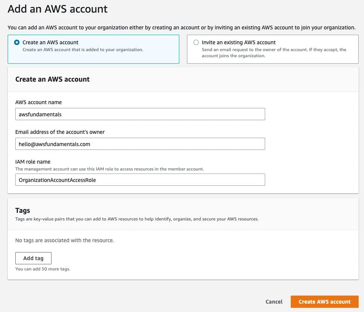Click the Cancel button
The image size is (364, 312).
pos(274,301)
